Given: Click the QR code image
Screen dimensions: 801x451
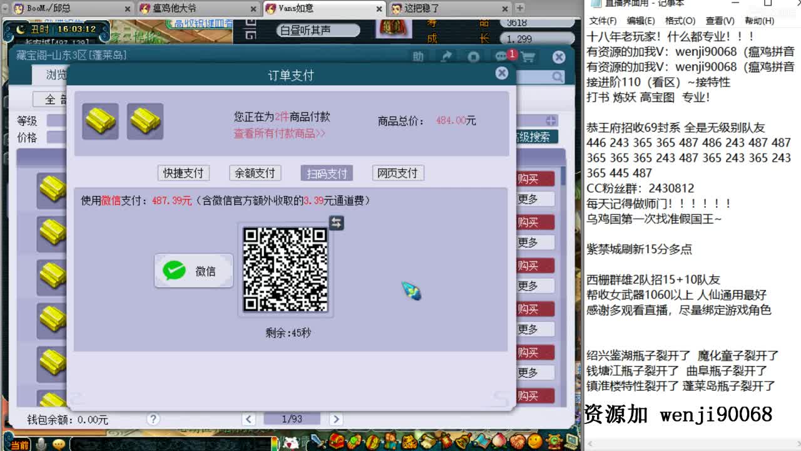Looking at the screenshot, I should coord(285,269).
